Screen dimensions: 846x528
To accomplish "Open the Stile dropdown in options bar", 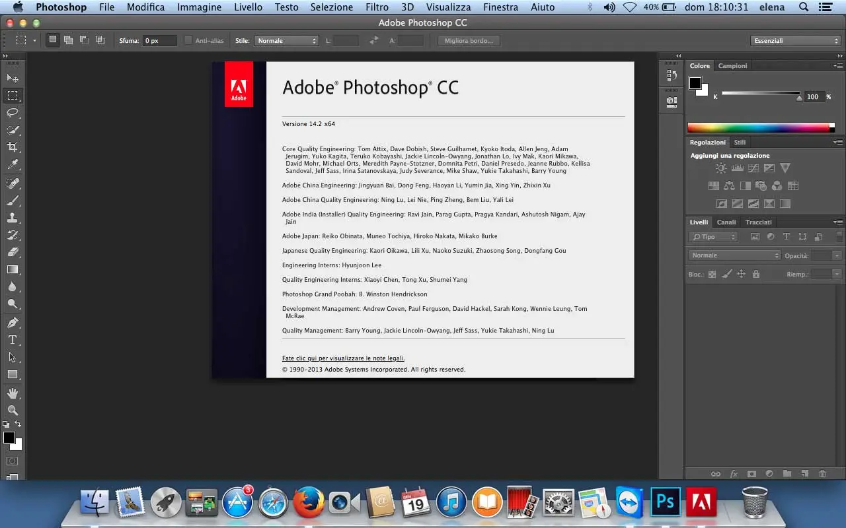I will coord(286,41).
